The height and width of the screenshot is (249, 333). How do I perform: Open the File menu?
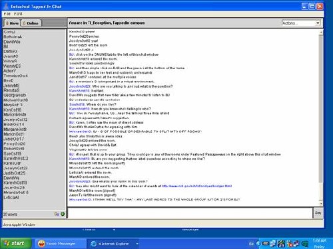pos(7,14)
